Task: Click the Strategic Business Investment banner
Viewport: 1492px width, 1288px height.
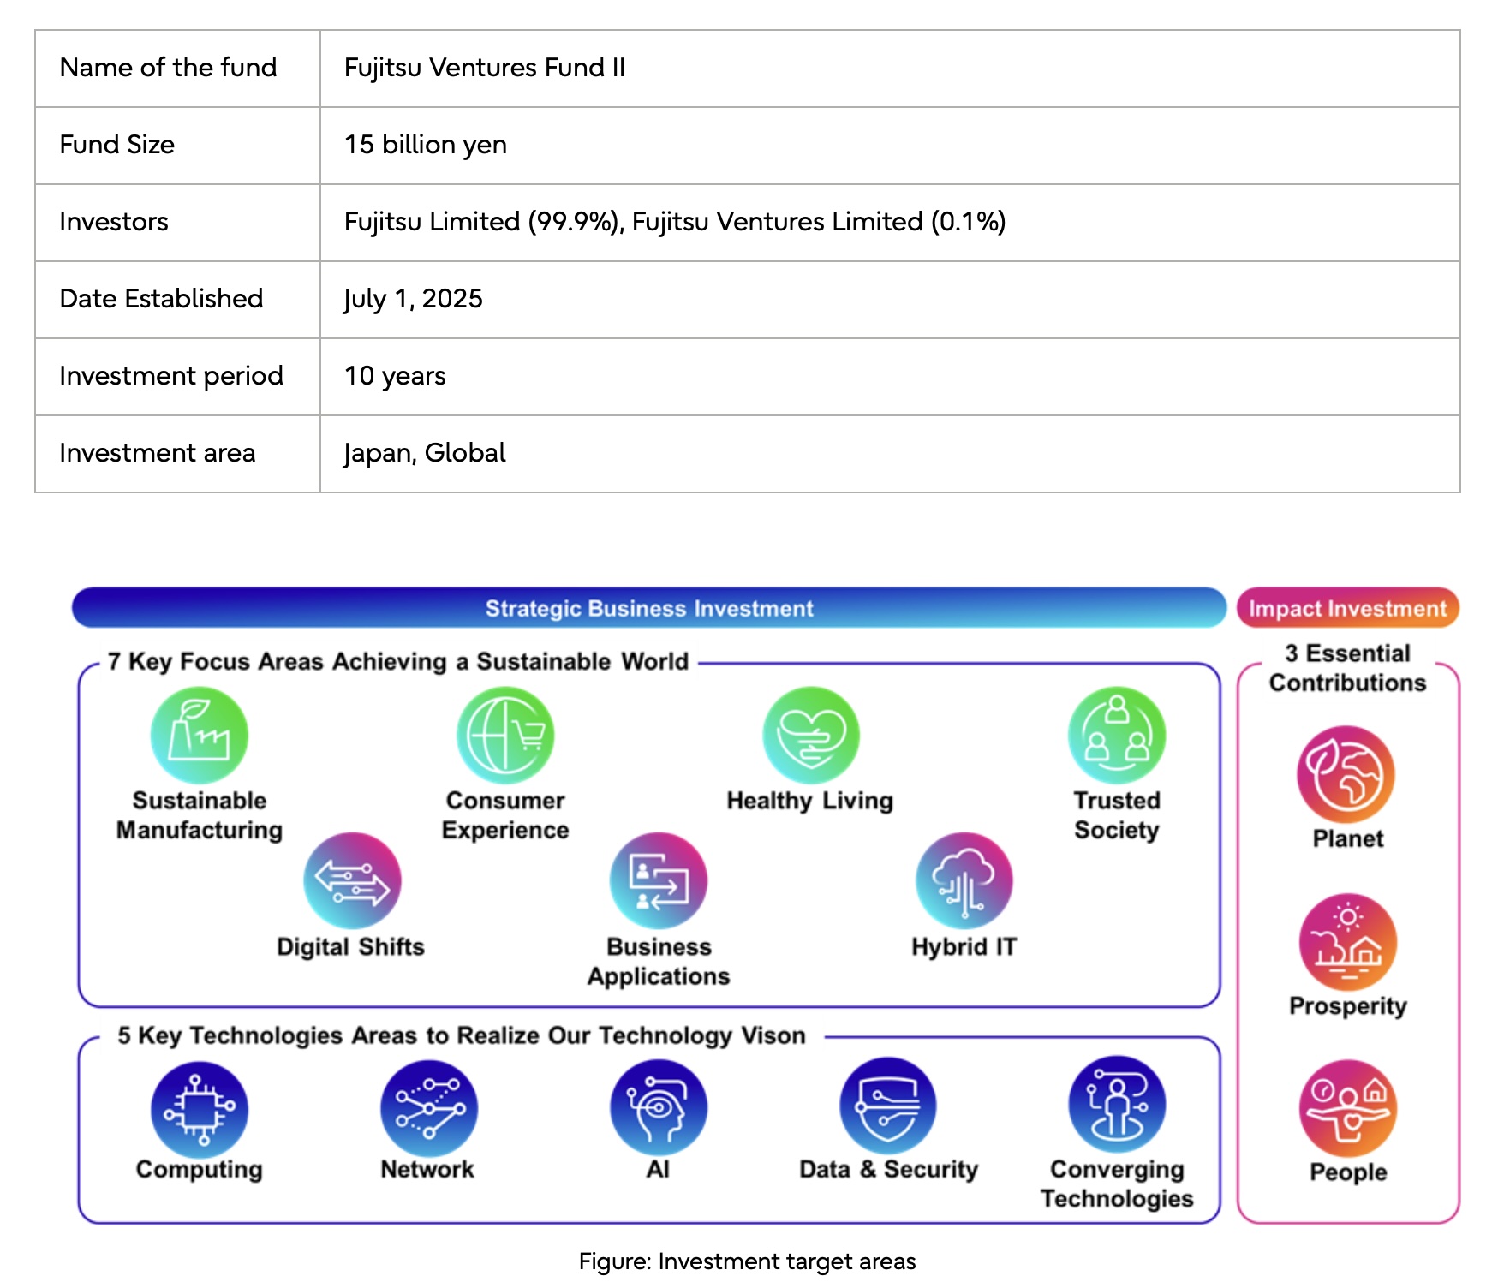Action: coord(649,608)
